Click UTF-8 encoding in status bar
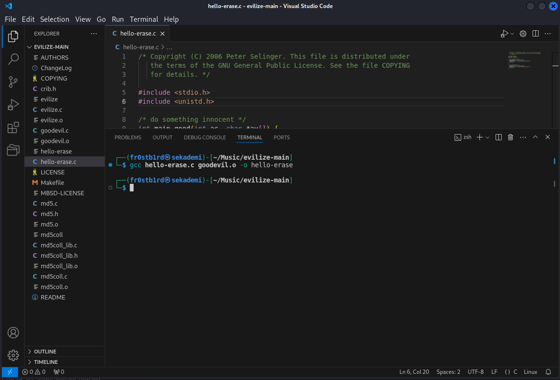This screenshot has height=380, width=560. tap(475, 372)
